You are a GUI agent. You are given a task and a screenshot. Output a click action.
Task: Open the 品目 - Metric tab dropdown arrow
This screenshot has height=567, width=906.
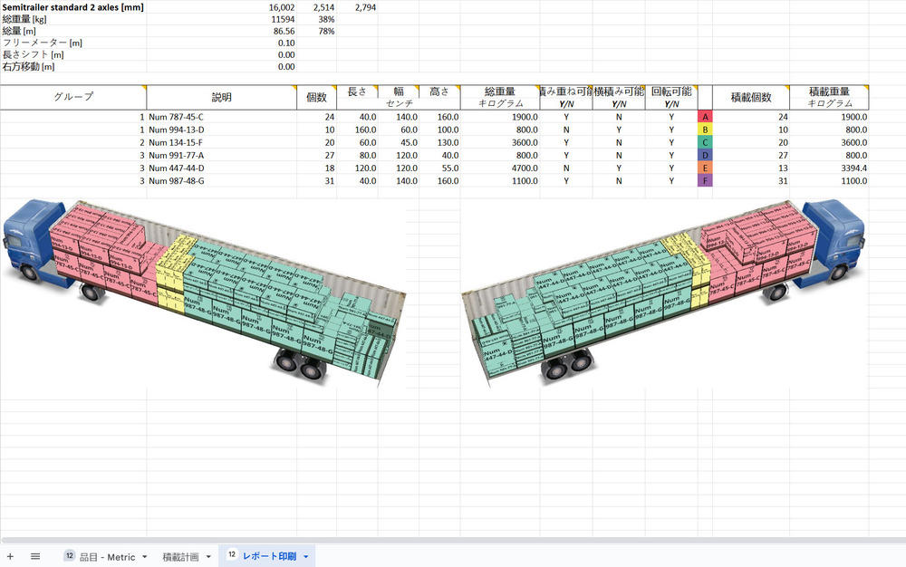pos(145,557)
